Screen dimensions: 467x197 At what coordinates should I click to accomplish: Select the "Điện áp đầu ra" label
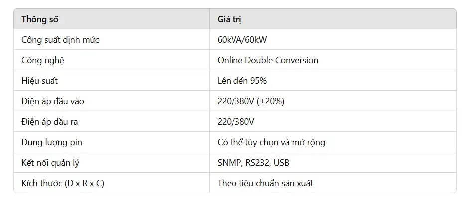coord(49,122)
